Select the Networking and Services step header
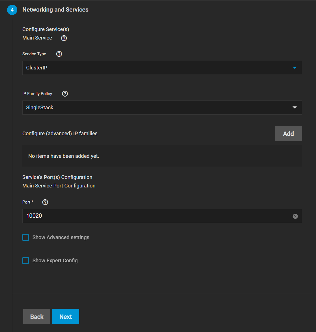This screenshot has height=332, width=316. [55, 10]
